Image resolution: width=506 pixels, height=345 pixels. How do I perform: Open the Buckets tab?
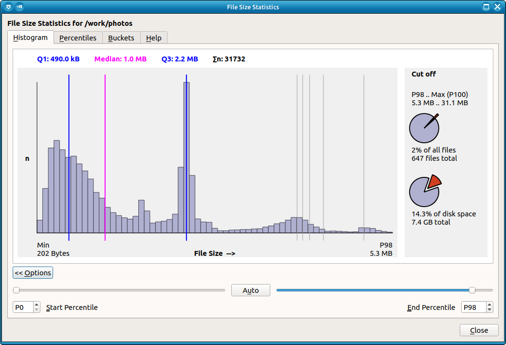coord(121,38)
